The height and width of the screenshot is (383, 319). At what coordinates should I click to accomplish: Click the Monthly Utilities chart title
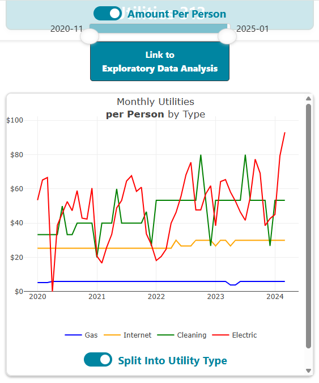(x=155, y=102)
